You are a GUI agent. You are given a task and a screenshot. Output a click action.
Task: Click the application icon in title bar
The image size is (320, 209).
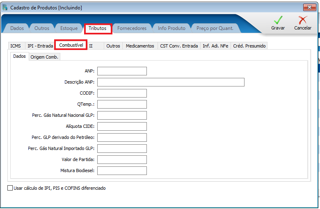click(x=5, y=7)
